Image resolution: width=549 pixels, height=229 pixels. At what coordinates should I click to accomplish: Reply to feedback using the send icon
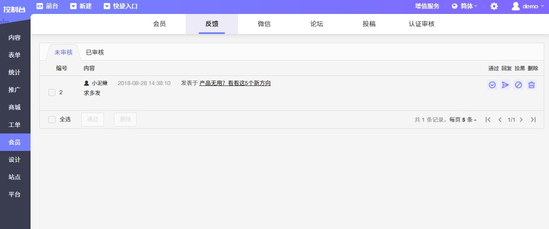[x=505, y=85]
